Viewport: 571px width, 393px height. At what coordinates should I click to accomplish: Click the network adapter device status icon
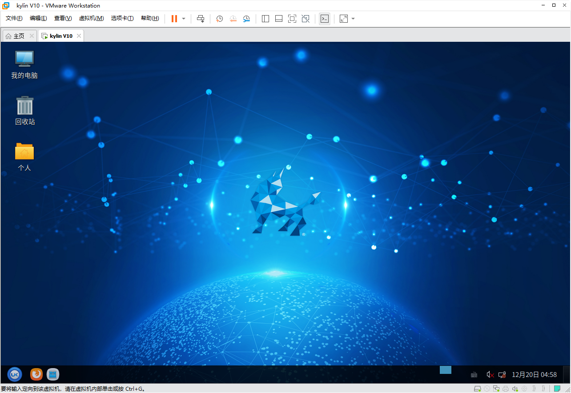[496, 389]
